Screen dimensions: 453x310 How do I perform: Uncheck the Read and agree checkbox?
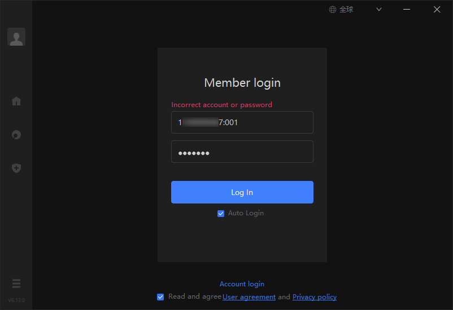click(160, 296)
